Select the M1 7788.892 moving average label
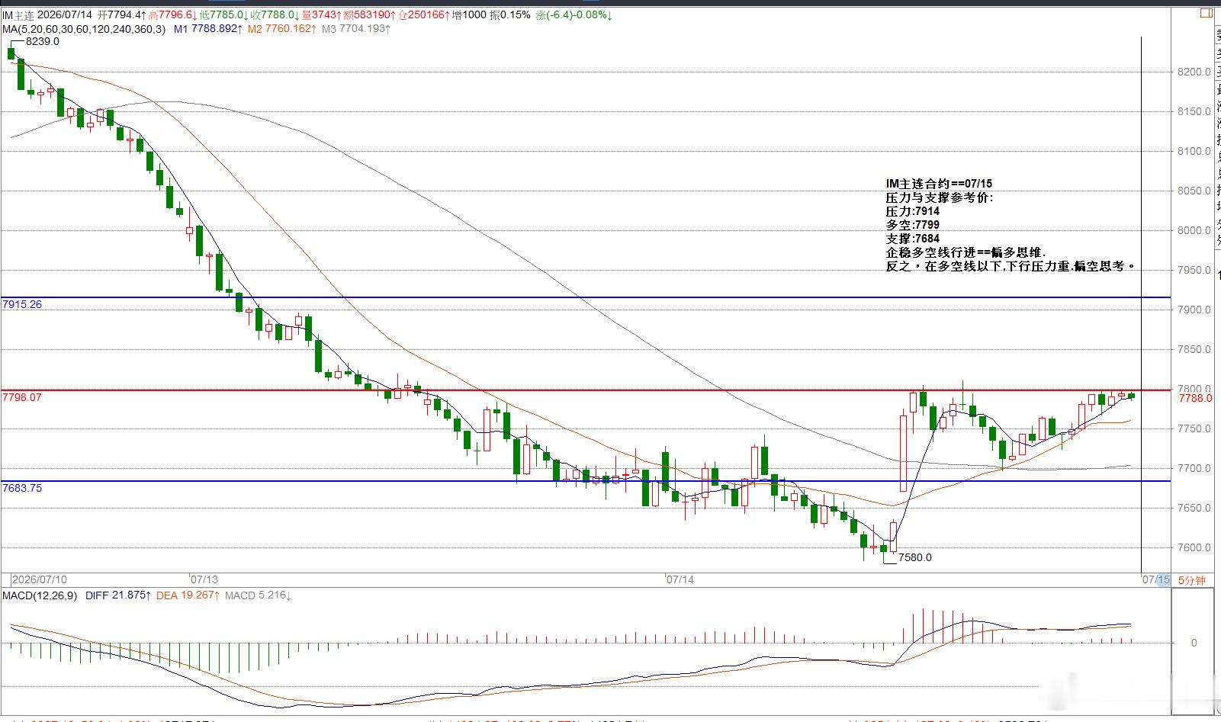This screenshot has height=722, width=1221. pyautogui.click(x=208, y=29)
